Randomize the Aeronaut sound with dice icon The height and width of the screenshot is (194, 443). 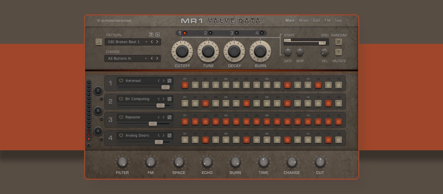[169, 81]
